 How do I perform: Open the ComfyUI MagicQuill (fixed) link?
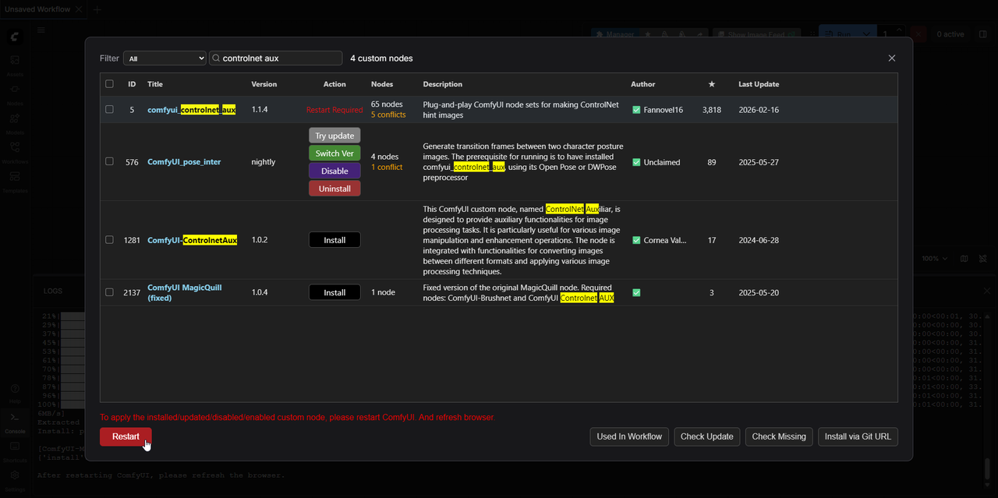click(185, 292)
